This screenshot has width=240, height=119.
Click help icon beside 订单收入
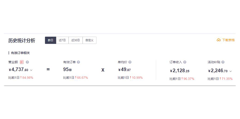[185, 62]
